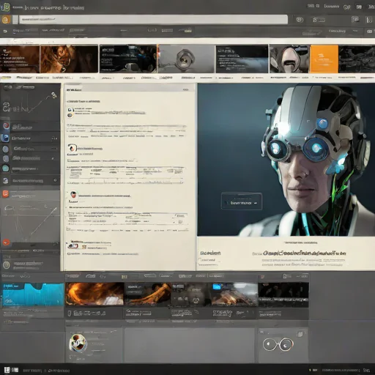The height and width of the screenshot is (375, 375).
Task: Open the text menu item at the top right of the title bar
Action: 331,7
